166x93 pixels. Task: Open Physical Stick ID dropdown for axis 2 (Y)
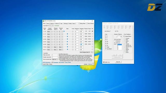[x=56, y=34]
